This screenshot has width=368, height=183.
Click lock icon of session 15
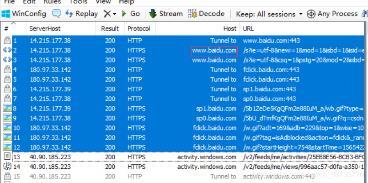tap(7, 176)
